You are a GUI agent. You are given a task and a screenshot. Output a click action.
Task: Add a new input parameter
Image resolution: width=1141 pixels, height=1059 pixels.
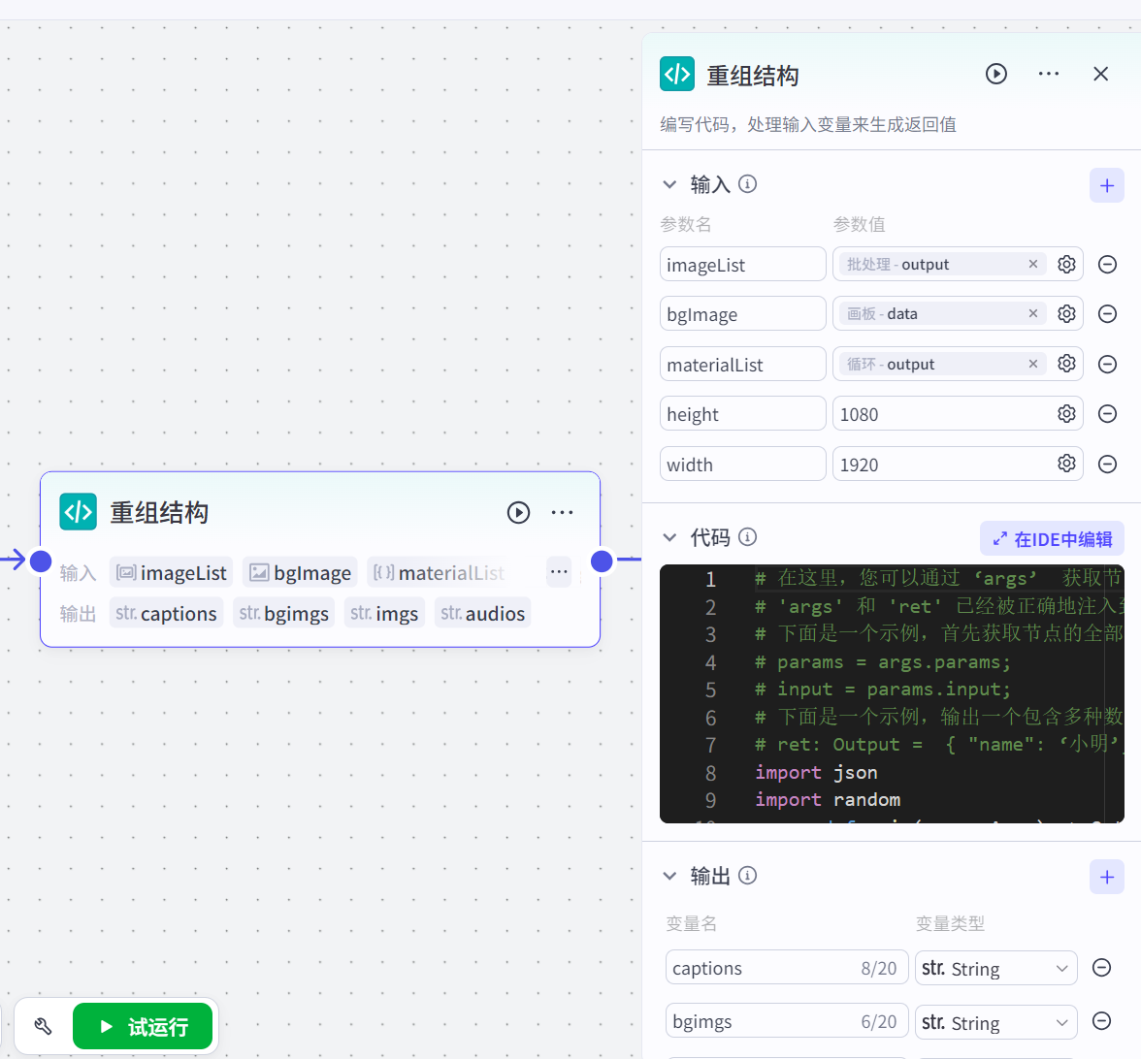1107,185
